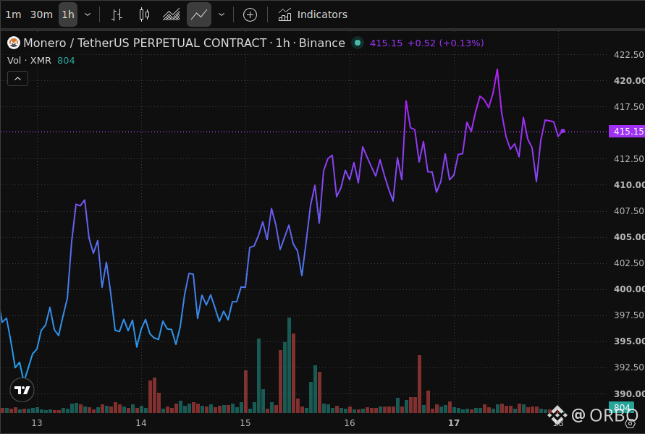645x434 pixels.
Task: Click date label 16 on time axis
Action: pos(350,423)
